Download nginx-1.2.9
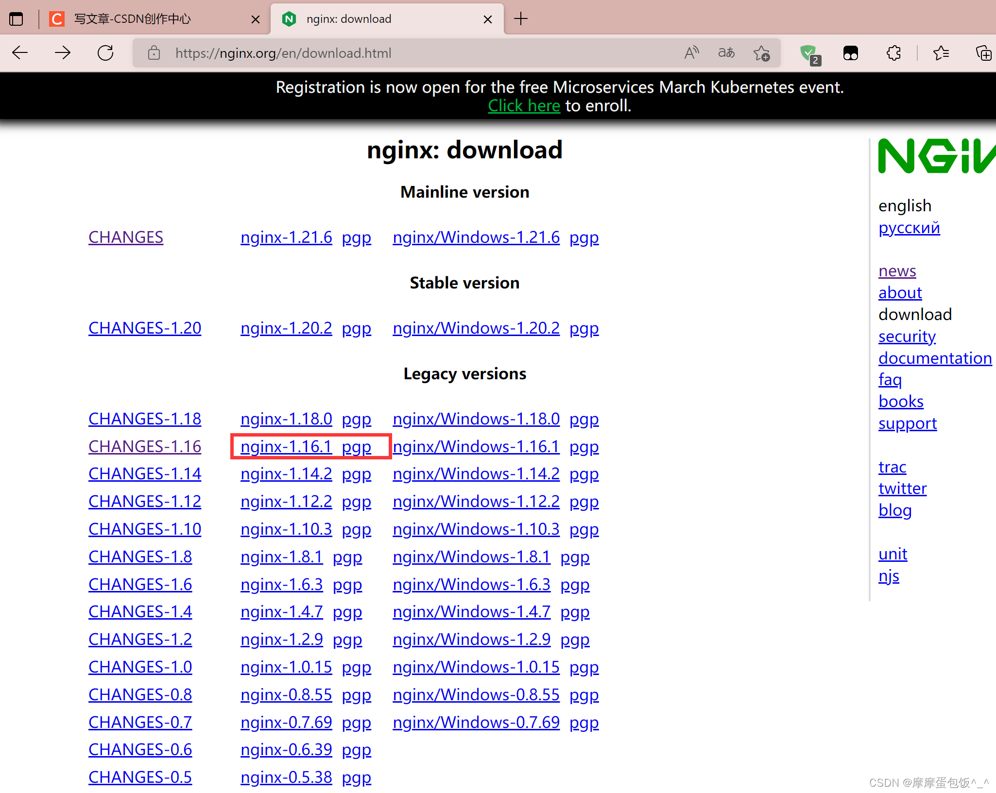This screenshot has width=996, height=793. pyautogui.click(x=282, y=639)
